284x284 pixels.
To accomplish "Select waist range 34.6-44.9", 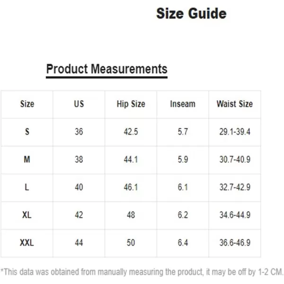I will pyautogui.click(x=235, y=215).
